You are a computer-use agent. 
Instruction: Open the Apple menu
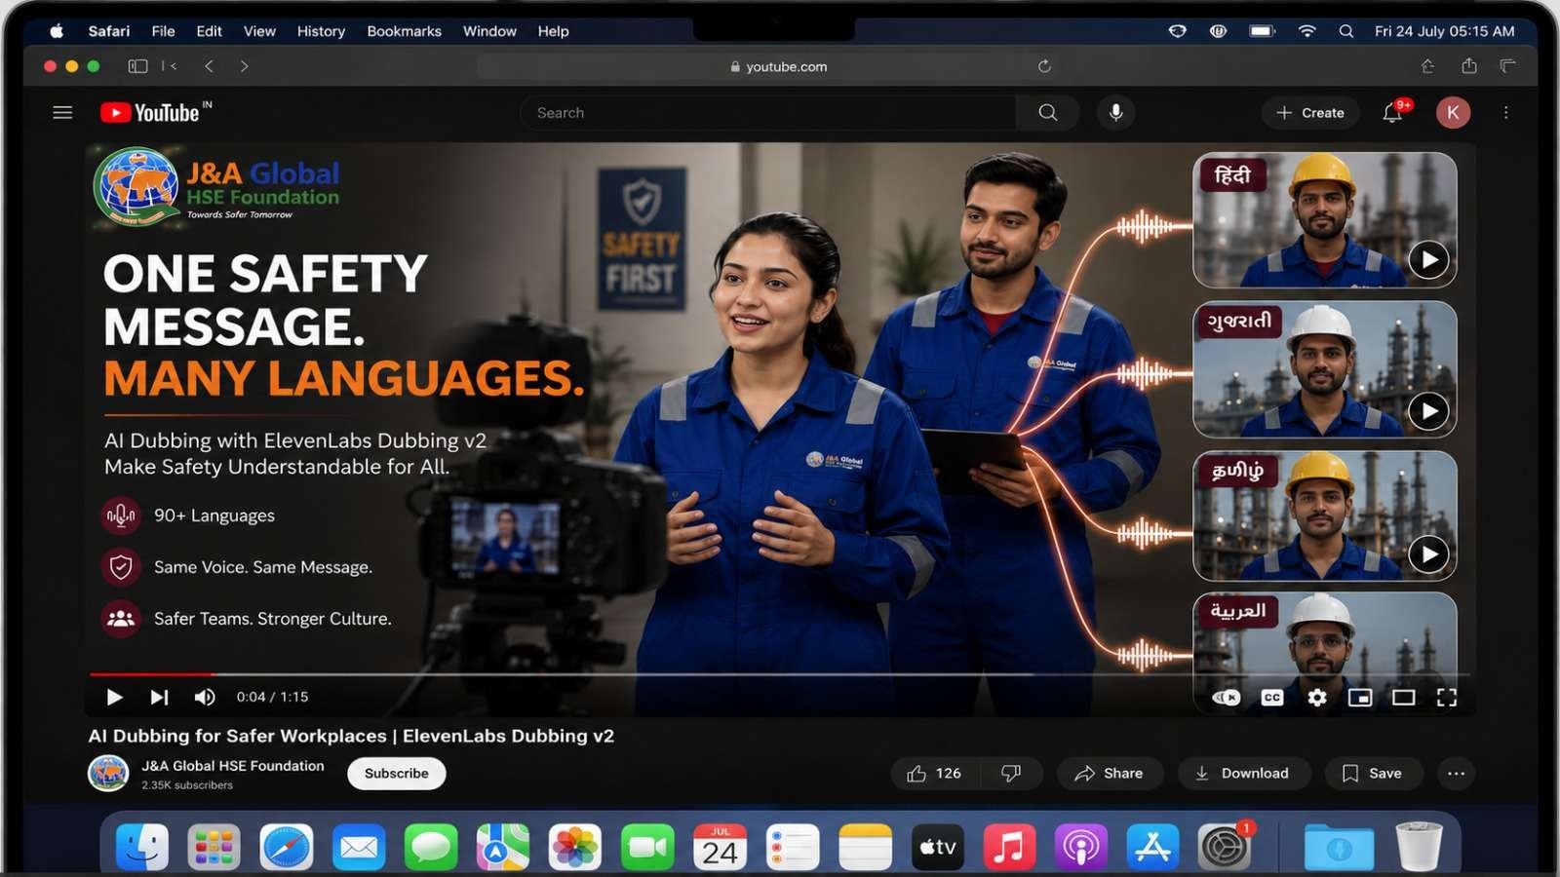click(x=57, y=31)
